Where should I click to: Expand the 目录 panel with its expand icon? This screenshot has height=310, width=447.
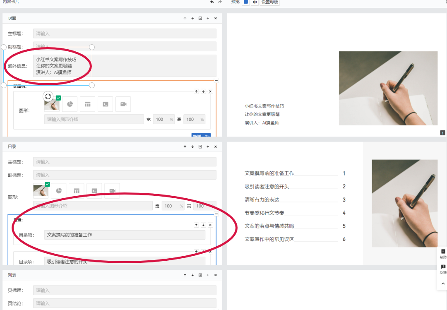(x=200, y=147)
